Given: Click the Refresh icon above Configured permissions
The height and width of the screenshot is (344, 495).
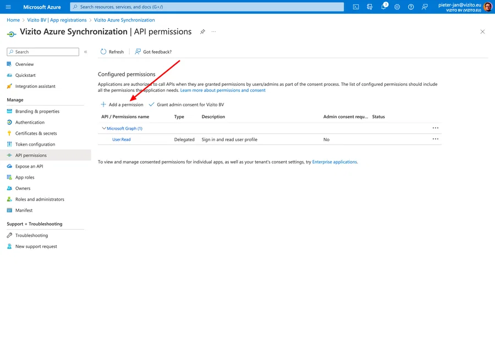Looking at the screenshot, I should [103, 51].
